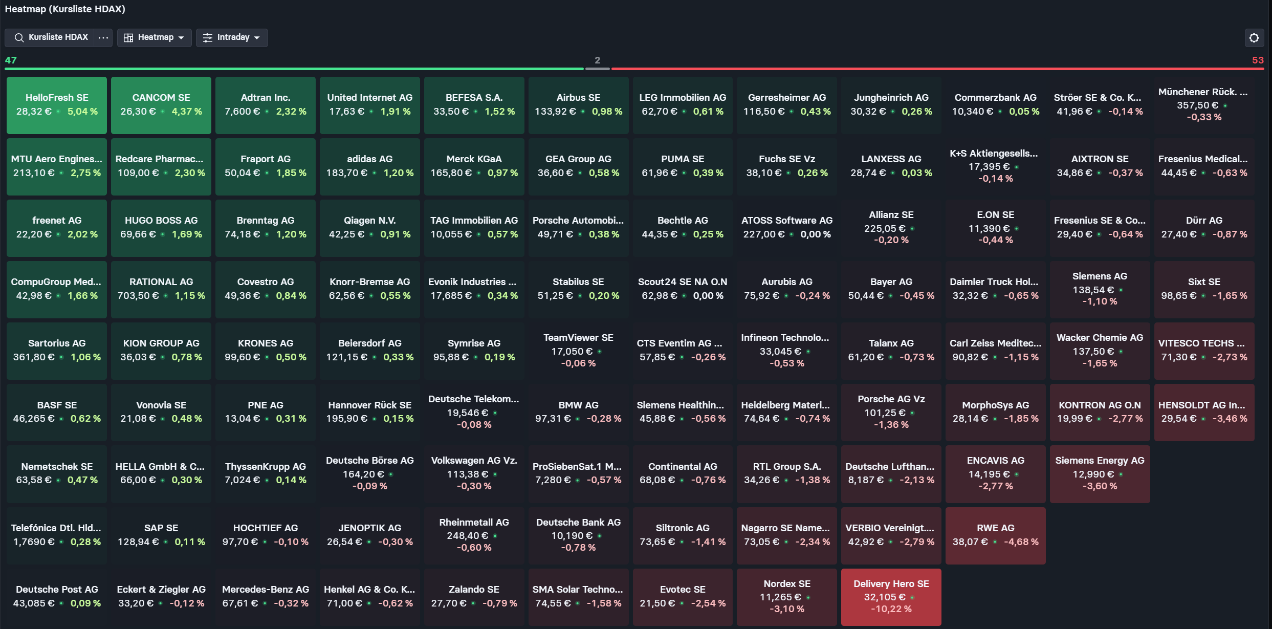Select the HelloFresh SE tile

click(x=57, y=105)
